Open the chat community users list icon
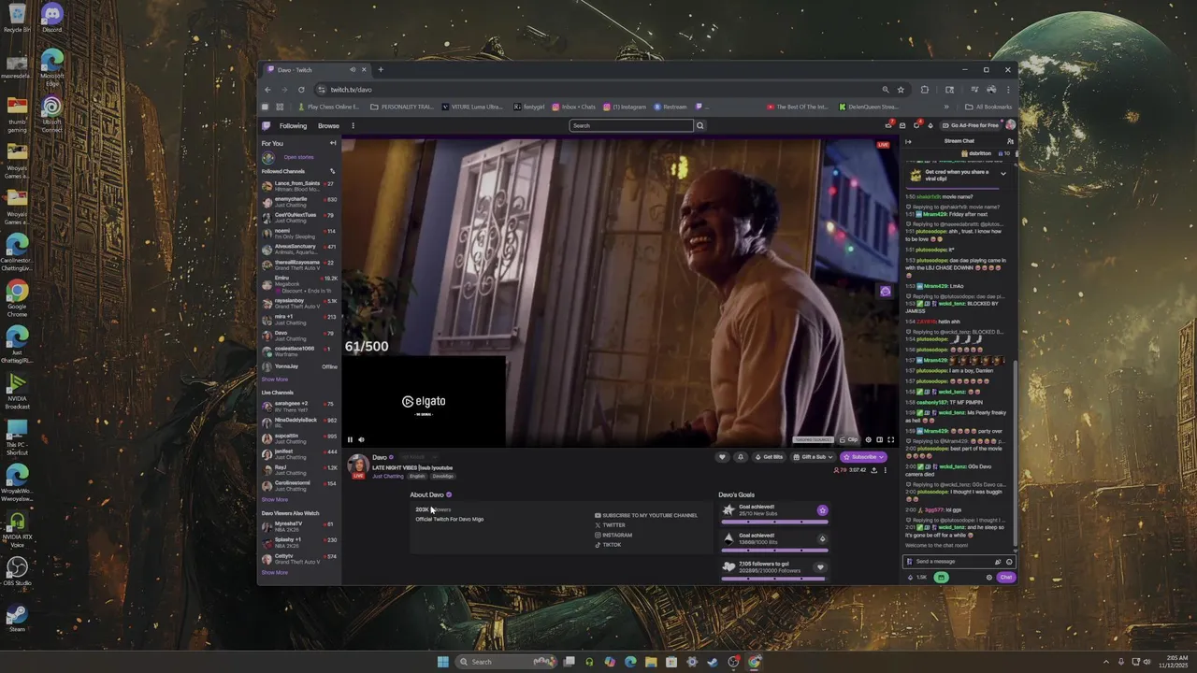1197x673 pixels. [1010, 141]
